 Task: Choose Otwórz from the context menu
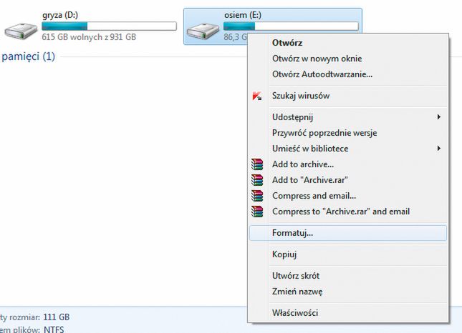coord(348,43)
